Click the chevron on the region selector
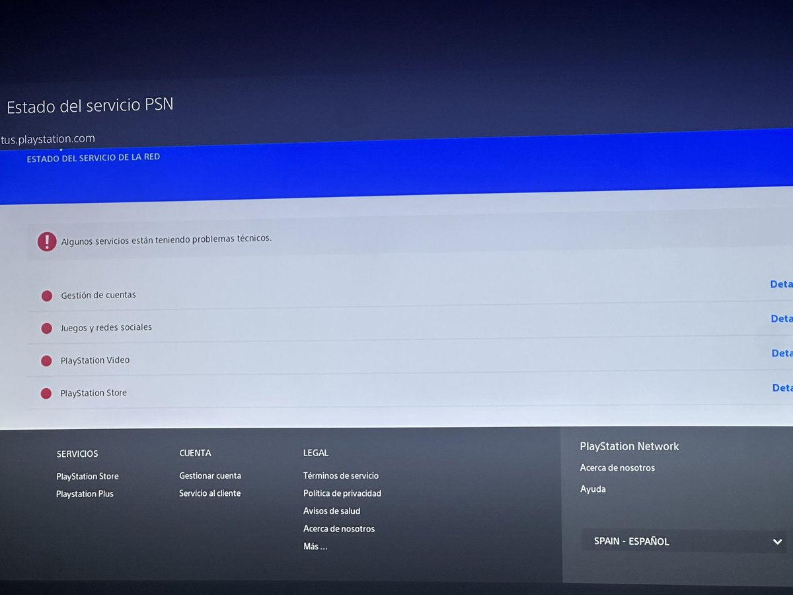 point(777,541)
